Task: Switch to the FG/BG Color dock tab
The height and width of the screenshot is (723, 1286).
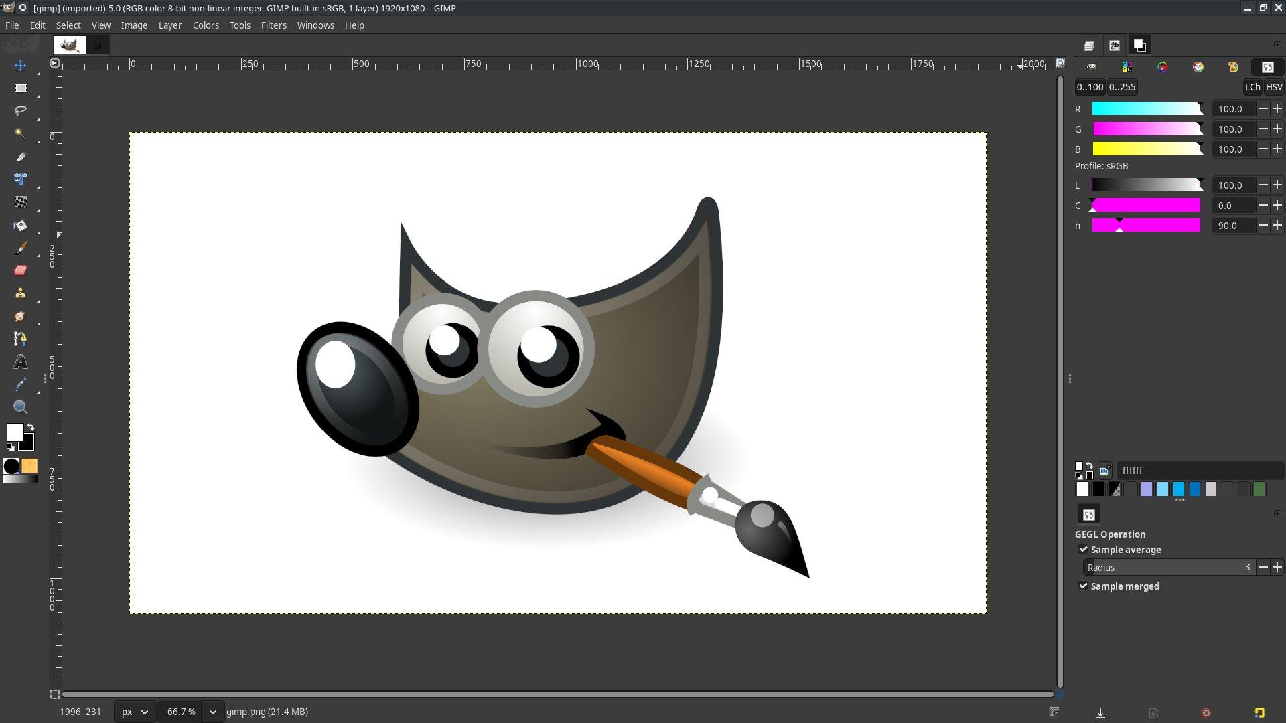Action: [x=1139, y=46]
